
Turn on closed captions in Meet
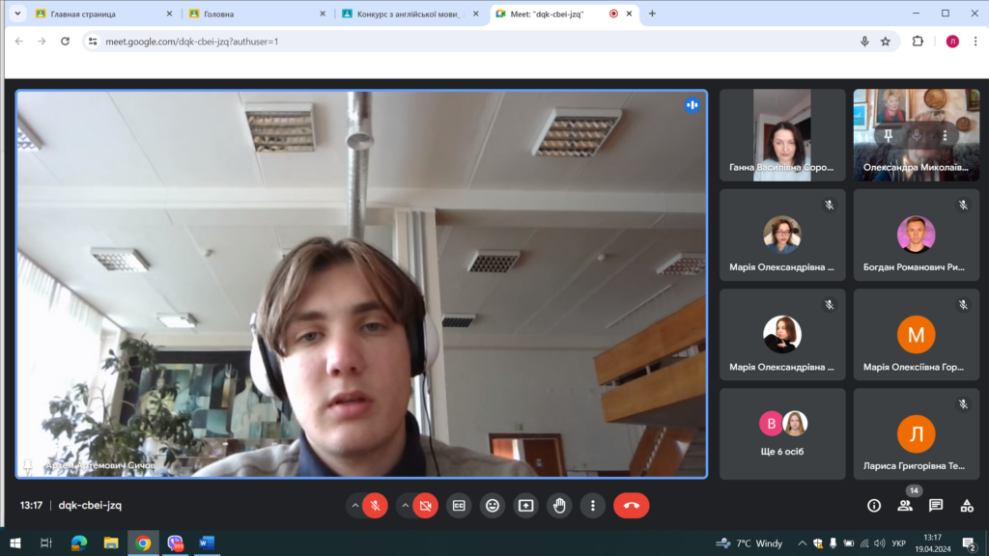[x=460, y=505]
